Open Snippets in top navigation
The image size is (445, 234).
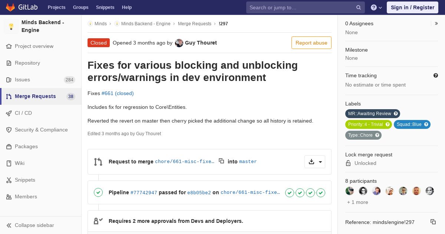tap(105, 7)
